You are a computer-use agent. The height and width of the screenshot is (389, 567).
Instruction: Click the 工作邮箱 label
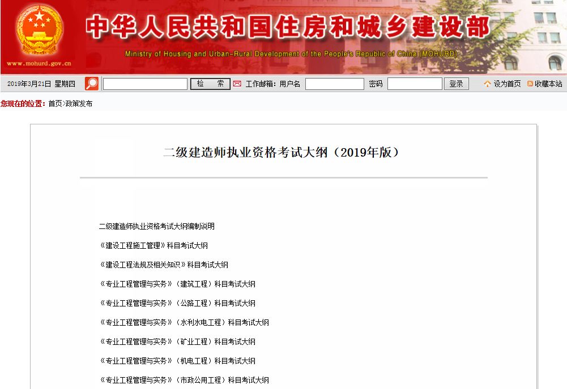pyautogui.click(x=261, y=84)
